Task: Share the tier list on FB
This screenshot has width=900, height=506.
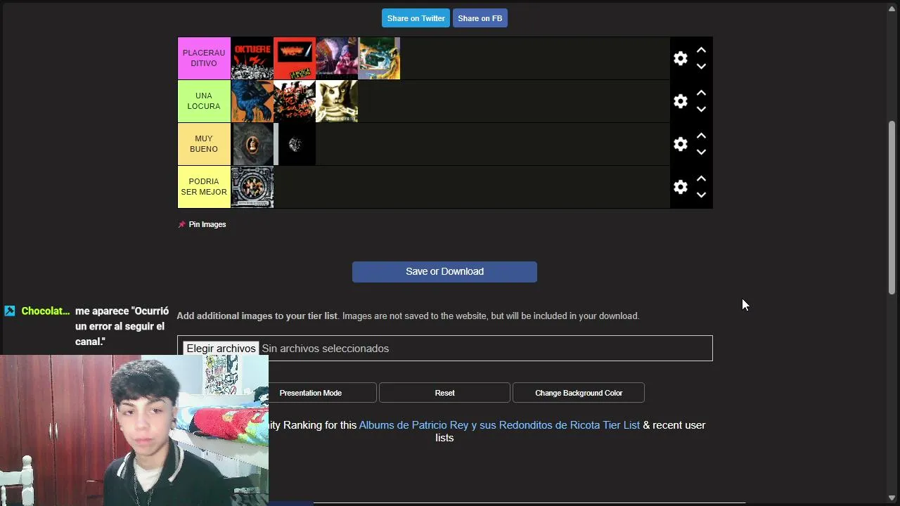Action: pyautogui.click(x=480, y=18)
